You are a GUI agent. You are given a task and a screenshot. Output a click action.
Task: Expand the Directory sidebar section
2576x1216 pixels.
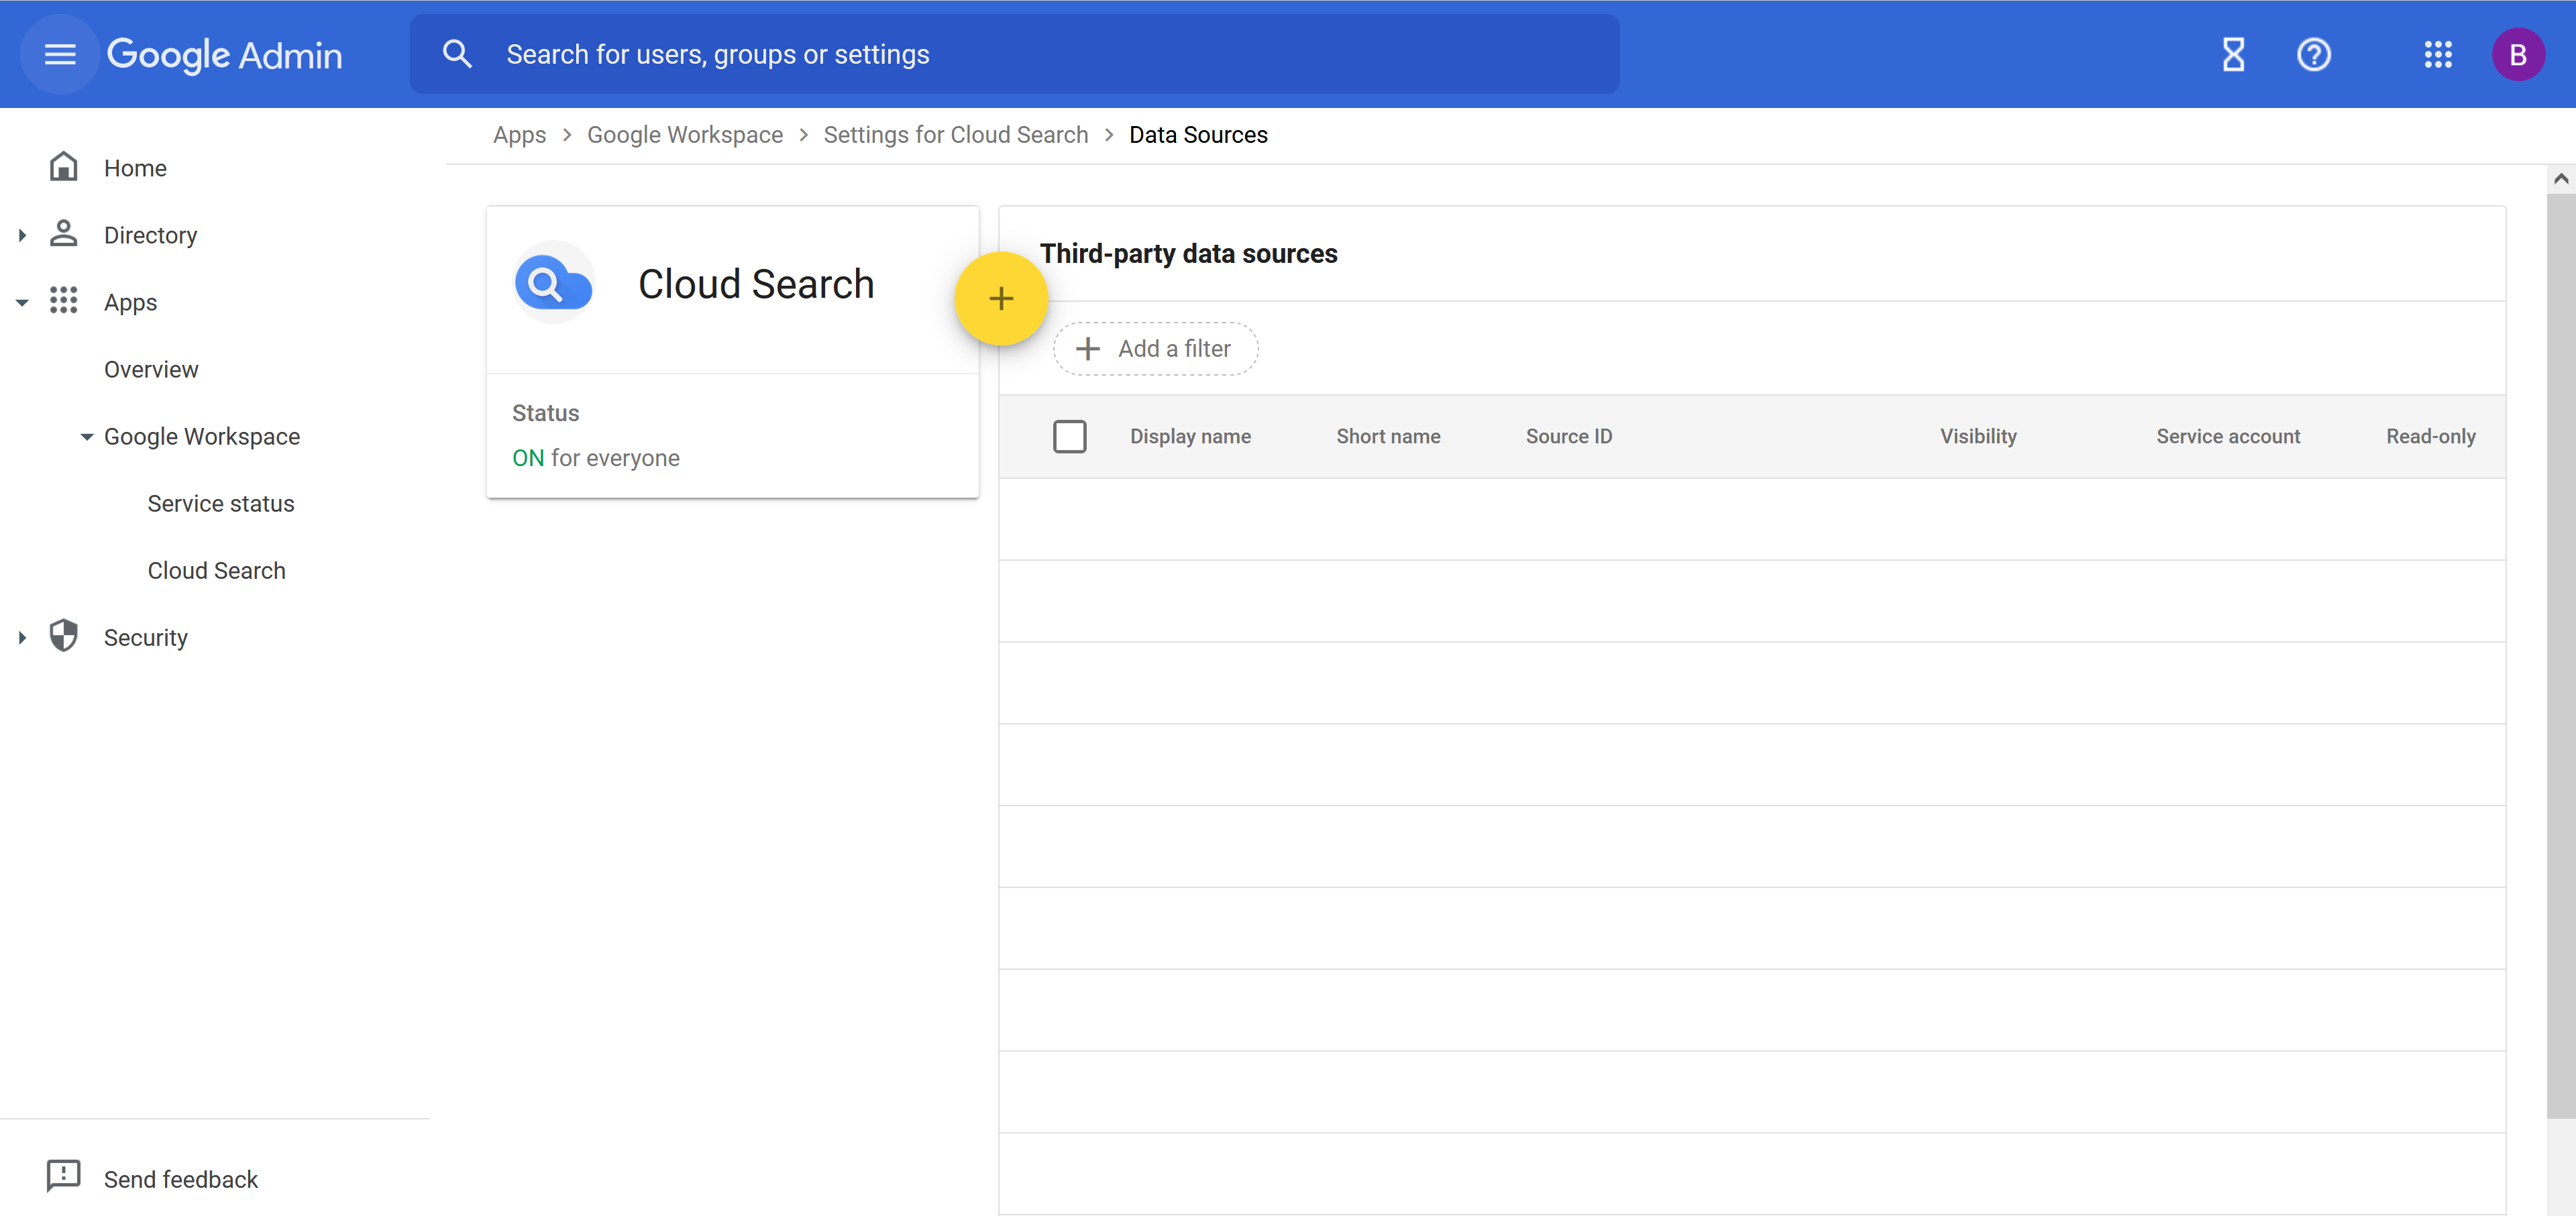pyautogui.click(x=22, y=235)
